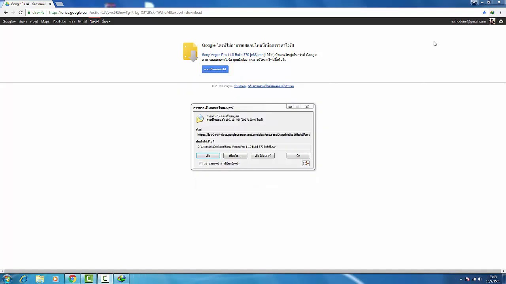
Task: Click the account profile picture
Action: click(x=492, y=21)
